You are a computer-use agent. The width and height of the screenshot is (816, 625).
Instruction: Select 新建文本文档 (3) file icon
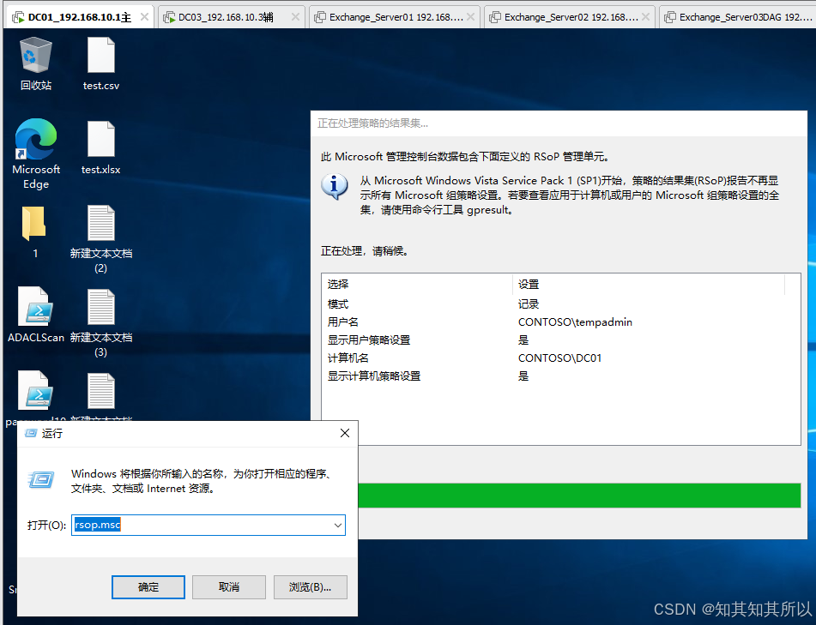coord(101,307)
